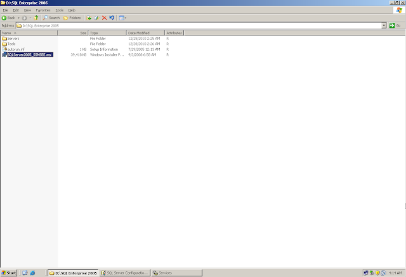Click the system clock in tray

pyautogui.click(x=395, y=273)
